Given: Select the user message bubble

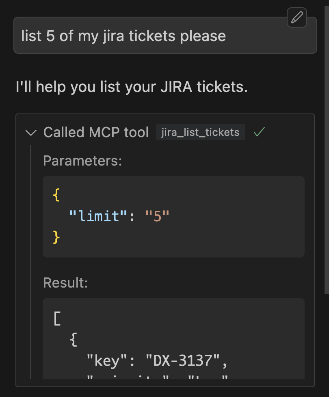Looking at the screenshot, I should click(164, 35).
